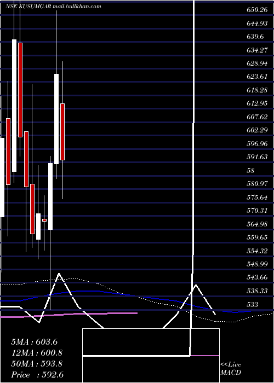Click the 591.63 axis value

257,157
